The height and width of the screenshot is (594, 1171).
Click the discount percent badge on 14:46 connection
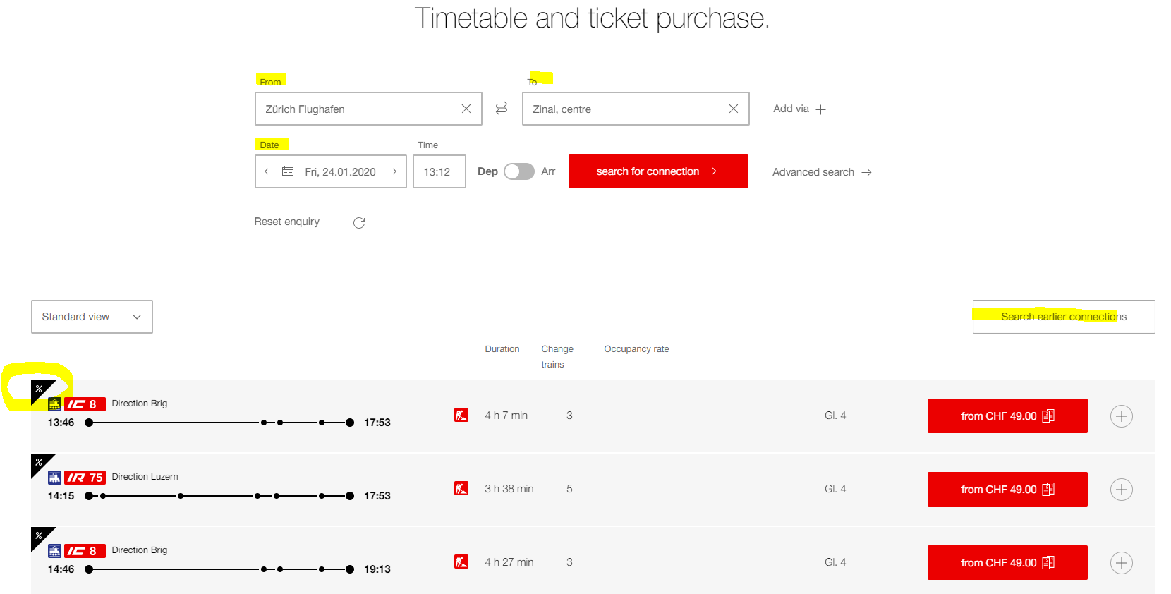pyautogui.click(x=40, y=536)
